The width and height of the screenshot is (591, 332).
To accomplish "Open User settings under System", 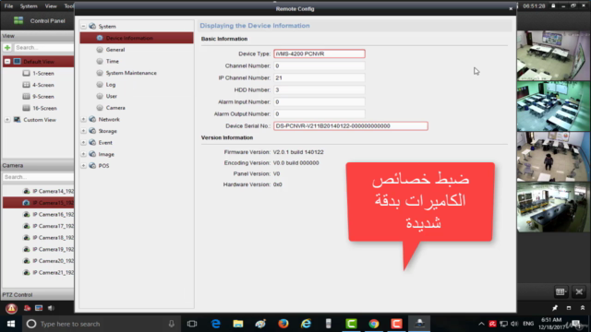I will pos(111,96).
